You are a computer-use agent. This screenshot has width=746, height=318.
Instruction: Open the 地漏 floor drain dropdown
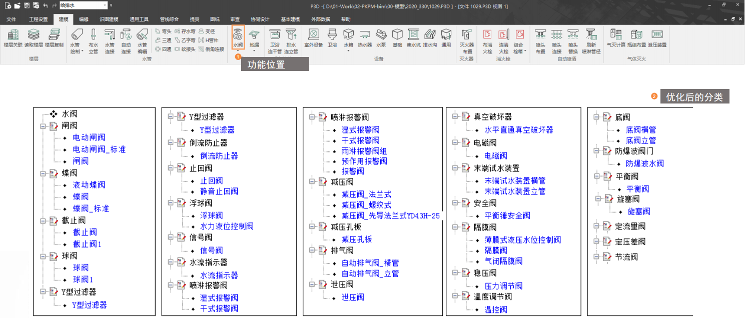tap(254, 50)
